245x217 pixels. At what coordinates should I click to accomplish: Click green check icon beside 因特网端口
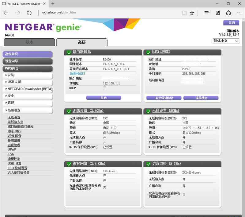tap(148, 52)
